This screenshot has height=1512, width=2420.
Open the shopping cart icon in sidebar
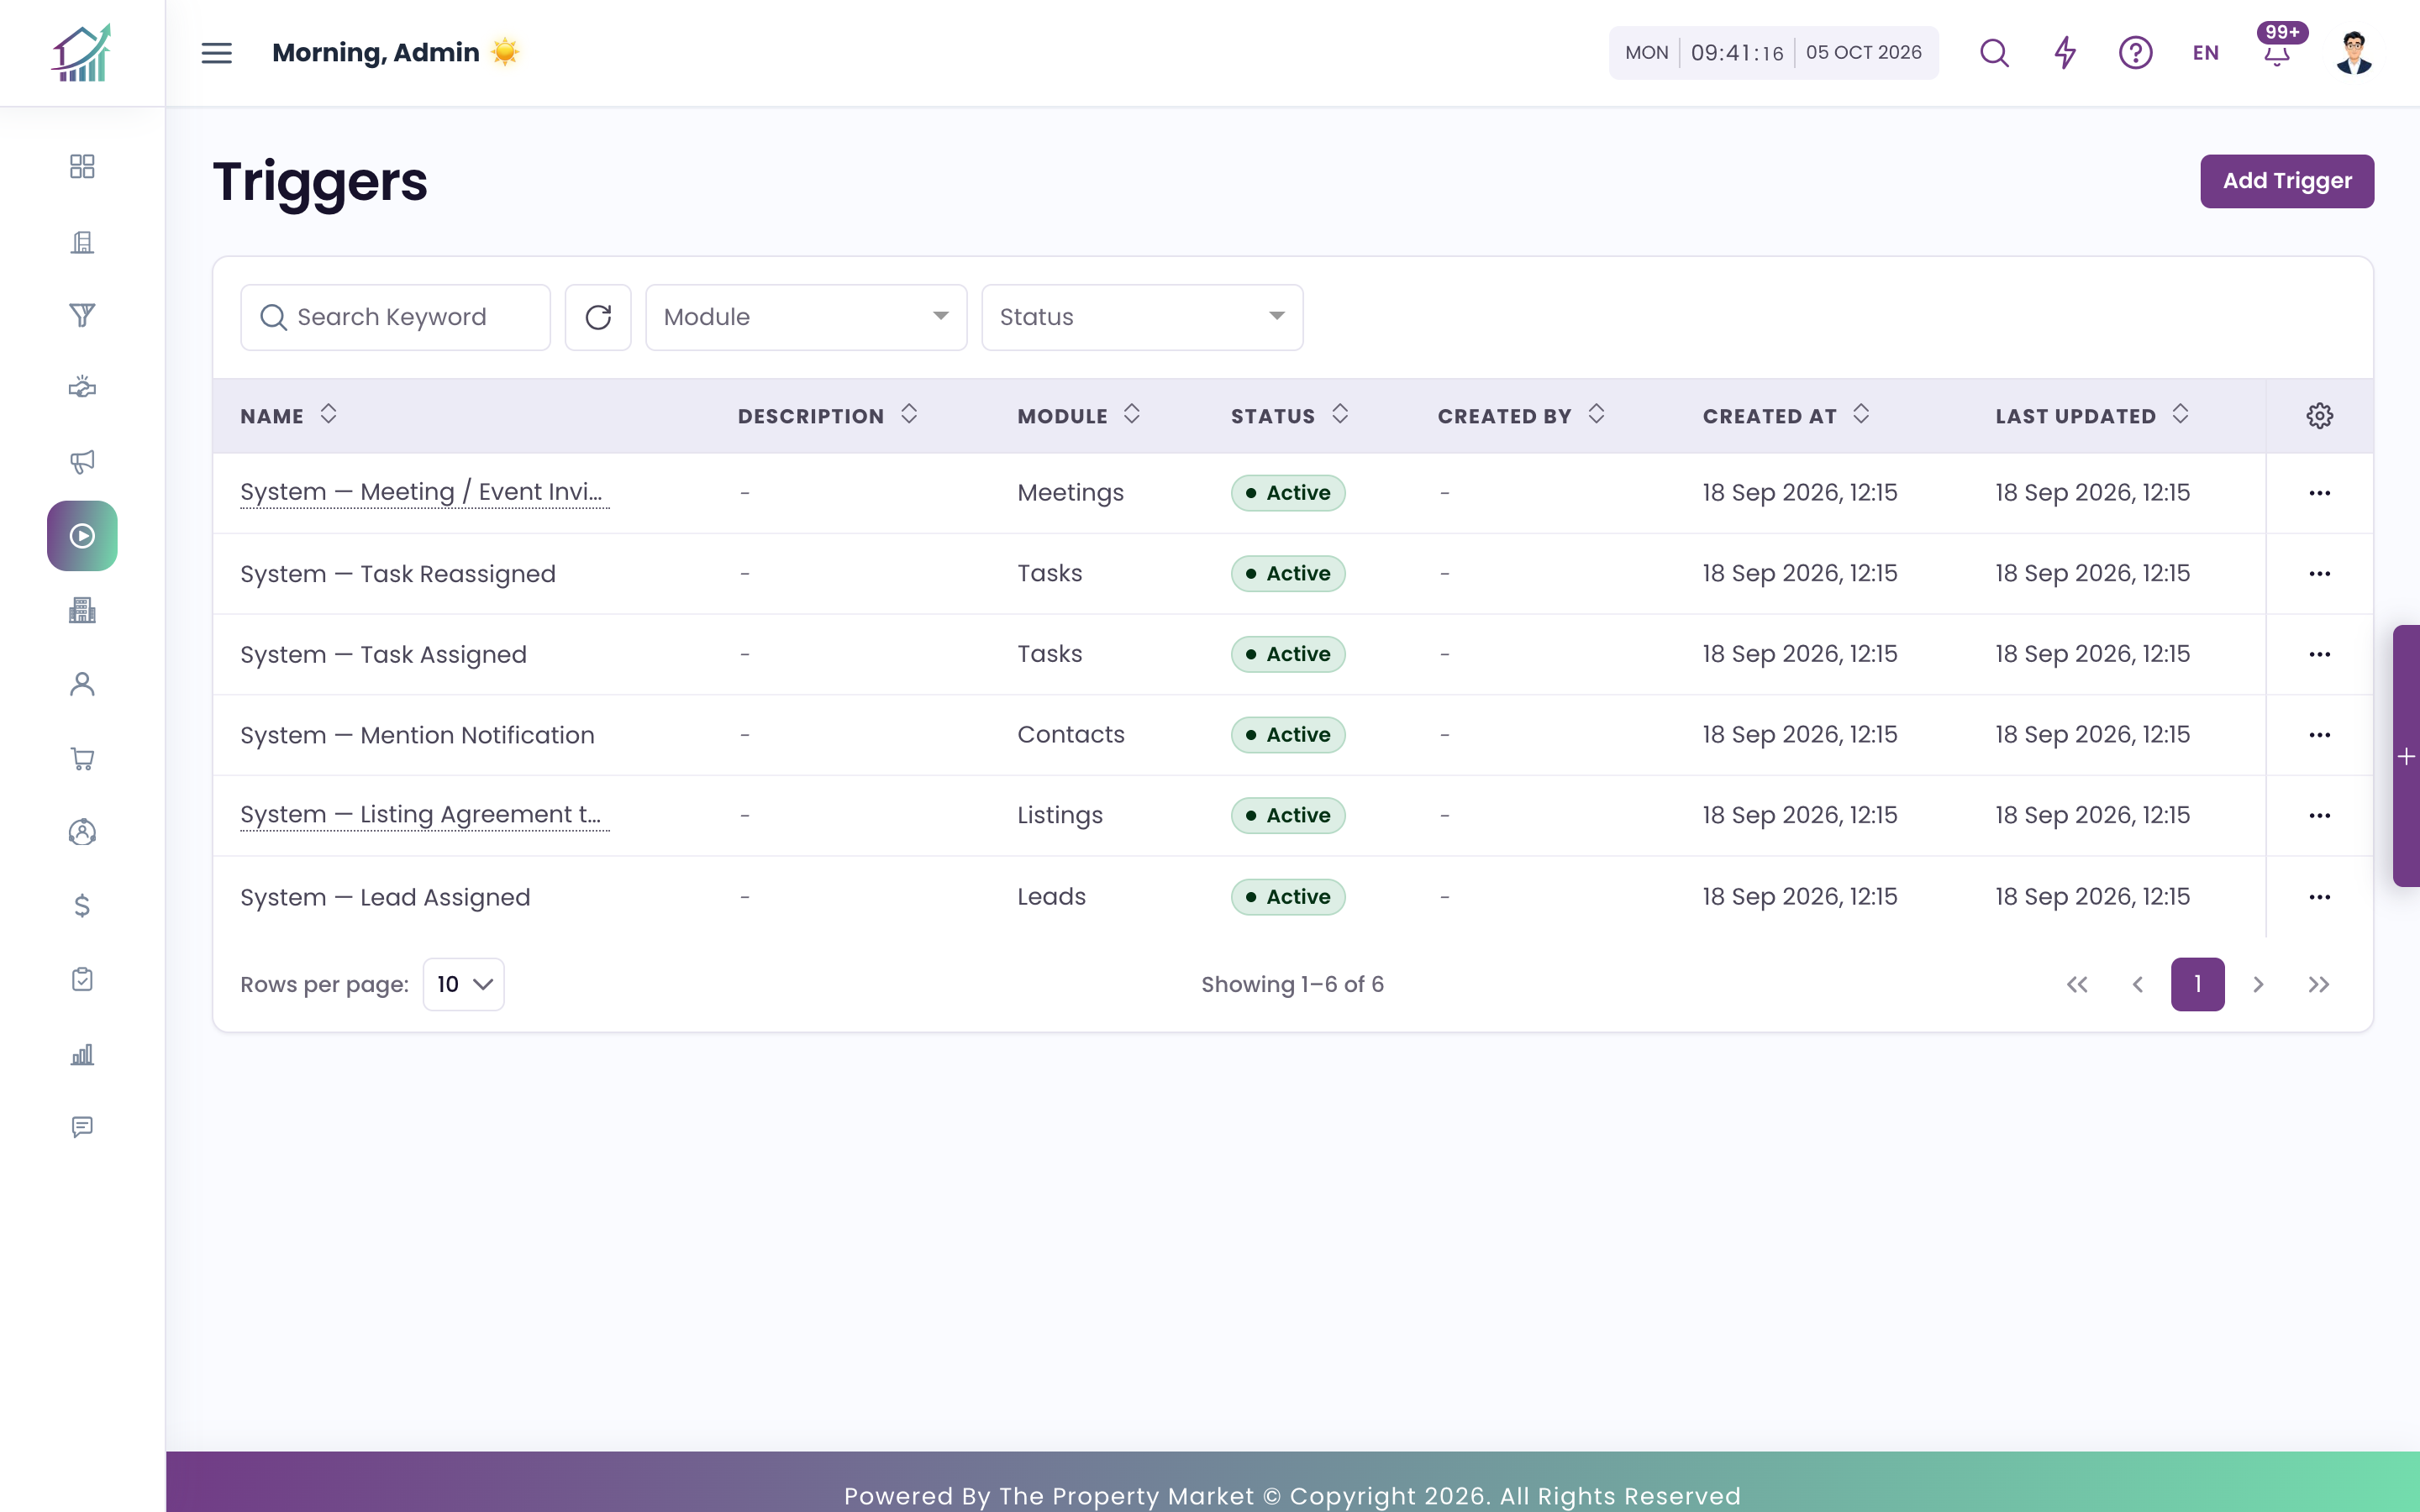pyautogui.click(x=82, y=759)
